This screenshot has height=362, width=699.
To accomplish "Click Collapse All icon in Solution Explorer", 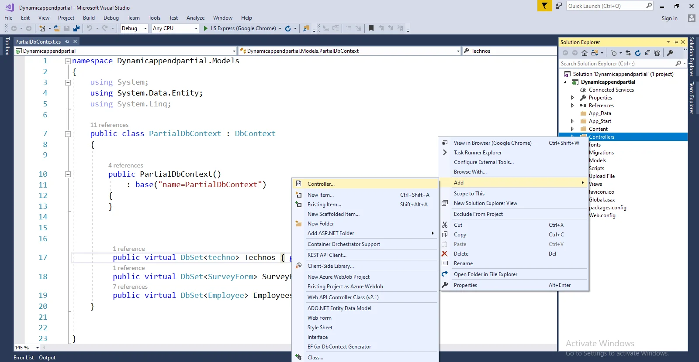I will coord(647,53).
